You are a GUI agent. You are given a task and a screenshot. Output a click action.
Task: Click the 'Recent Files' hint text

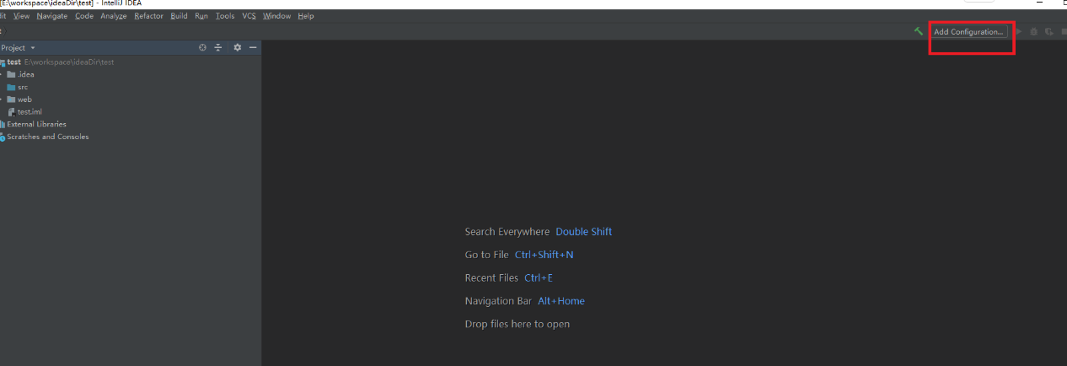tap(491, 277)
